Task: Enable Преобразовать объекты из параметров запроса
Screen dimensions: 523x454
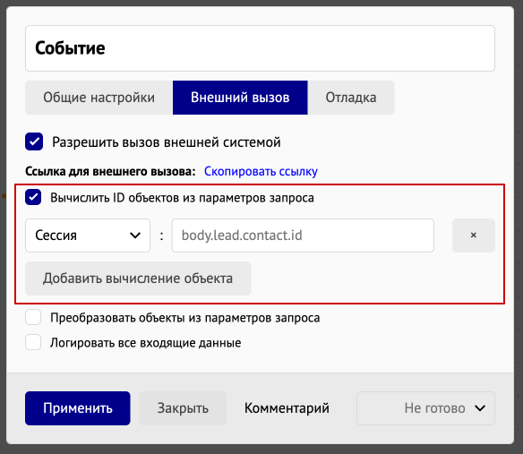Action: click(x=33, y=317)
